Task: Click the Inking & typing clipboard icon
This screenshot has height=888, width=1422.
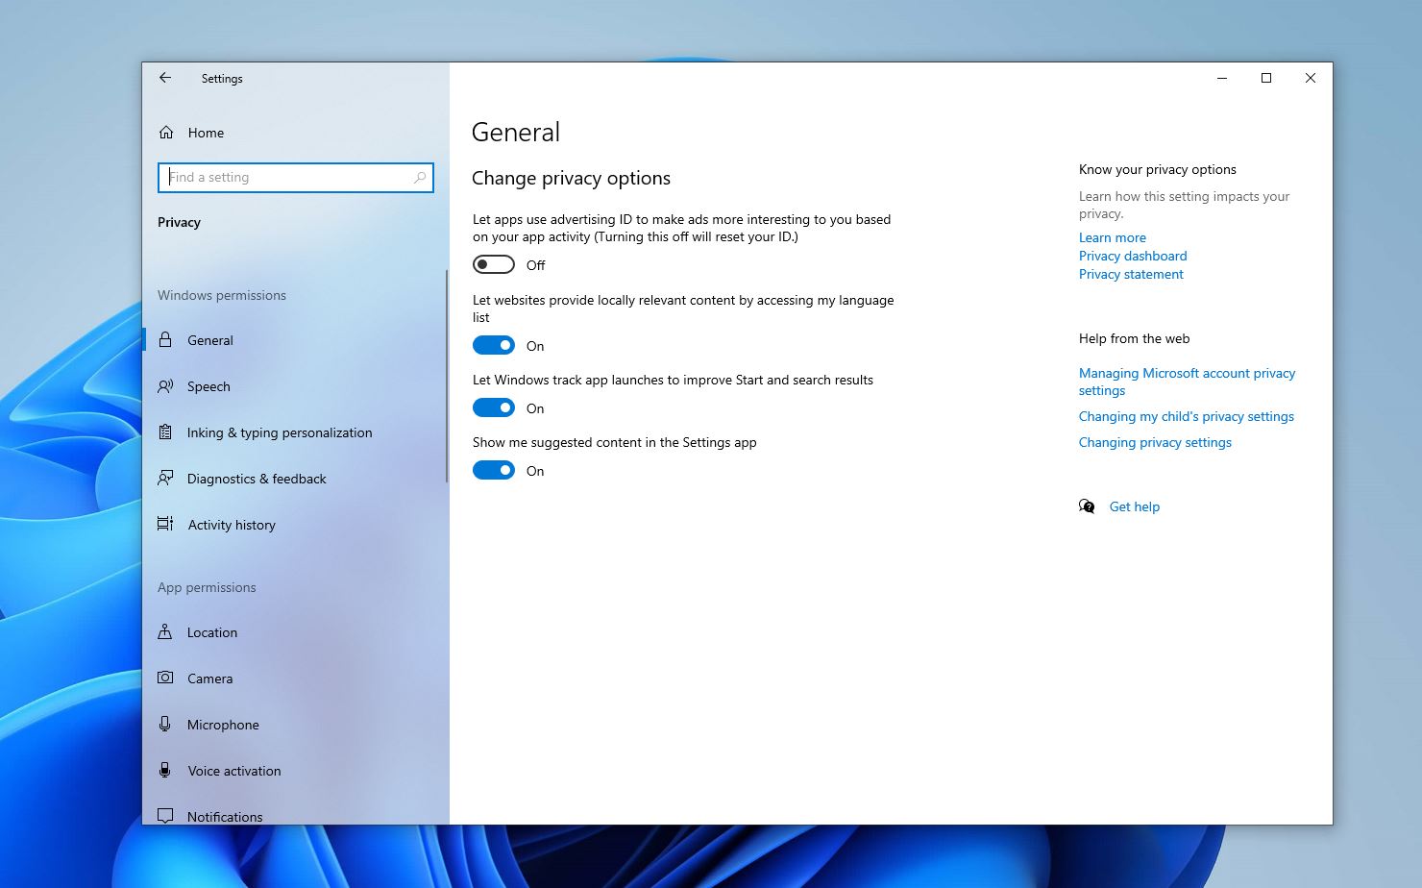Action: pyautogui.click(x=165, y=432)
